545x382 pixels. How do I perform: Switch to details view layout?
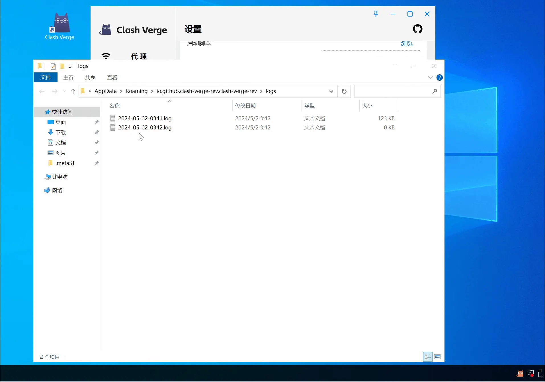428,357
